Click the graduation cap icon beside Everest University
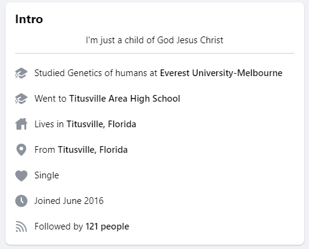The image size is (309, 249). tap(21, 73)
